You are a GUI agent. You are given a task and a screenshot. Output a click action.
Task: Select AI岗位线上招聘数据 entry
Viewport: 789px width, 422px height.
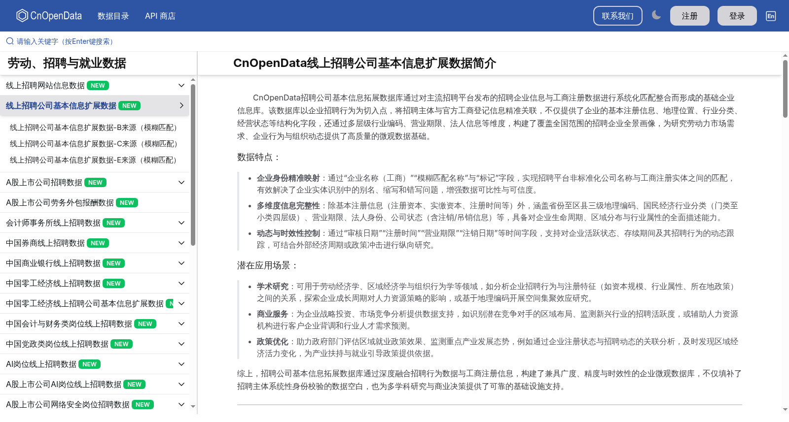41,364
